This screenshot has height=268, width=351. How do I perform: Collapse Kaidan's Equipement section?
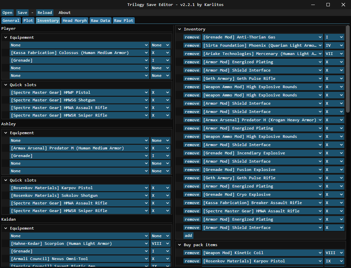click(6, 229)
